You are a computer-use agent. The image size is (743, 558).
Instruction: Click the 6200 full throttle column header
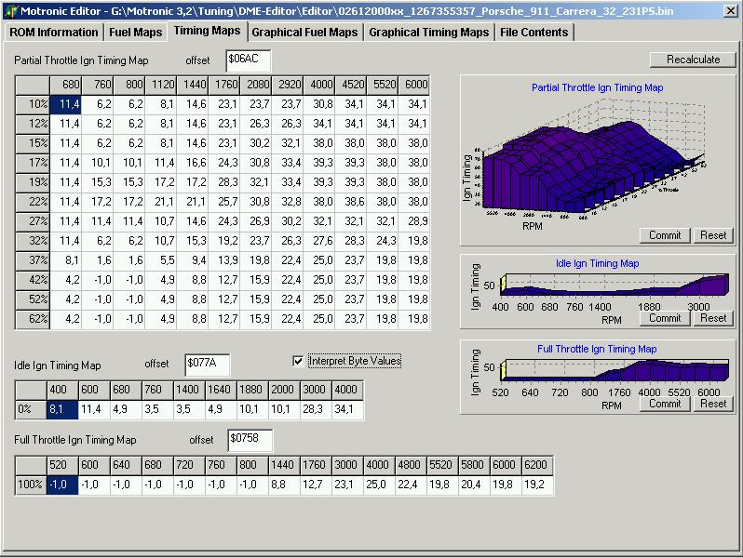coord(538,465)
